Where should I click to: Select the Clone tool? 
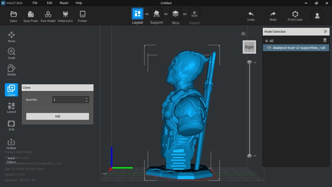(11, 90)
